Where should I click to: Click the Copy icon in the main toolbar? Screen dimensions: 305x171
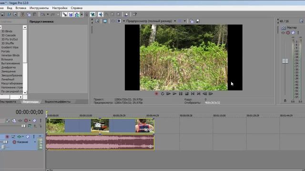click(29, 14)
